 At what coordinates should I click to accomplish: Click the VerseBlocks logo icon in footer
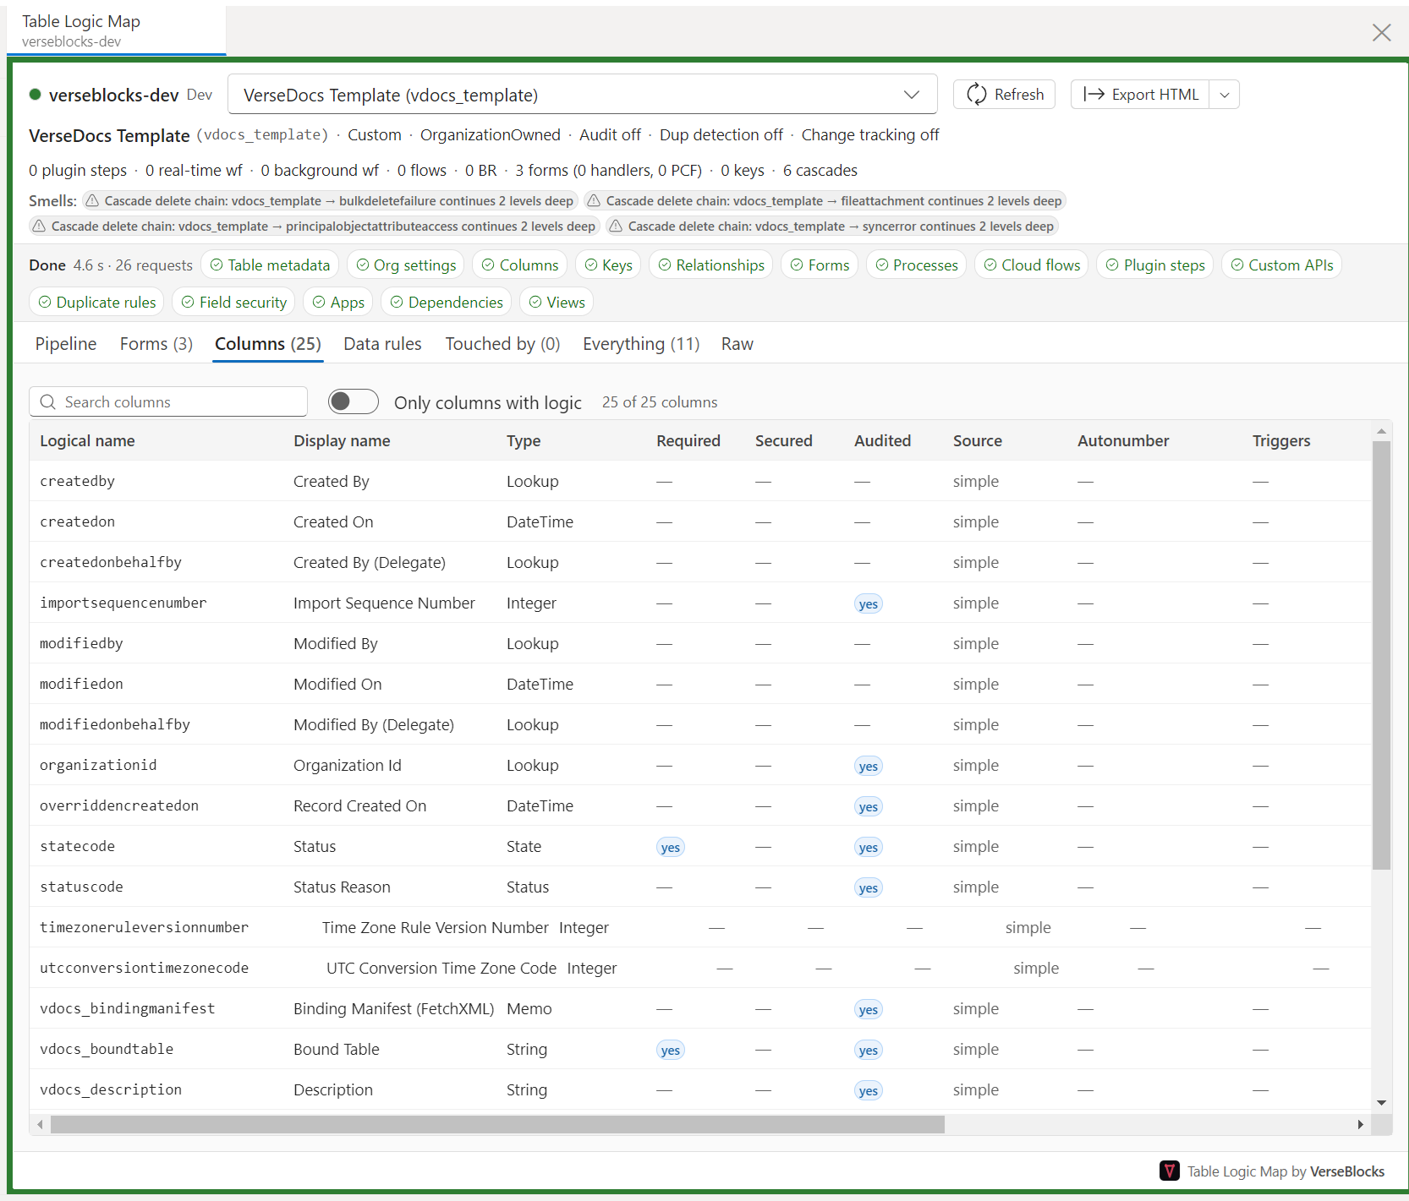coord(1170,1171)
